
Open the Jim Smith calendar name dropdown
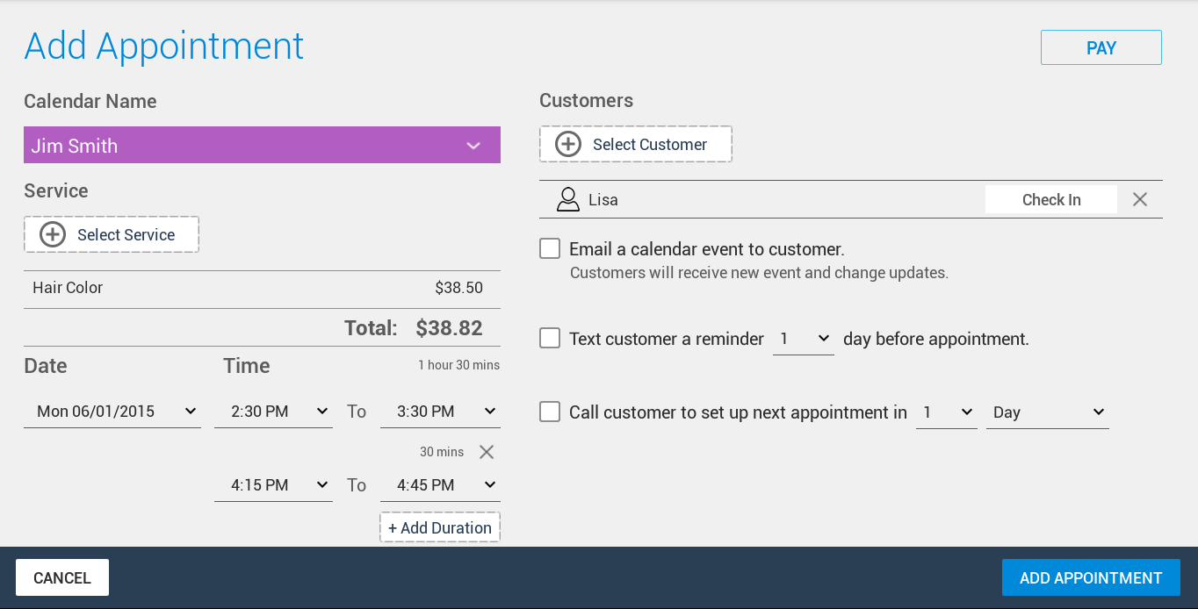[262, 145]
